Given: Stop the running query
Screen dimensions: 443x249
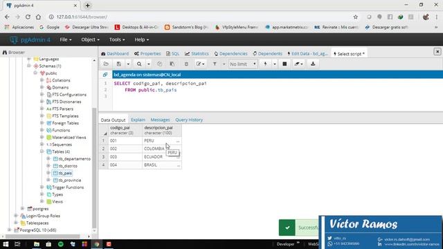Looking at the screenshot, I should coord(284,64).
